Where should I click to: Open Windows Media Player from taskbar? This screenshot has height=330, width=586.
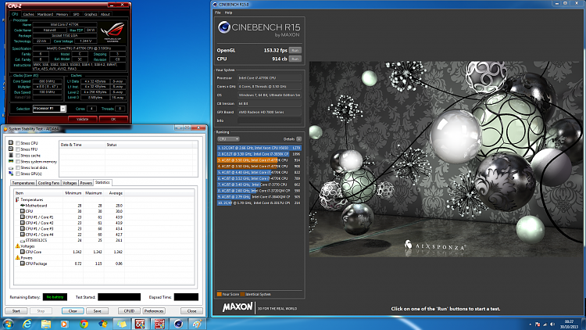click(64, 324)
